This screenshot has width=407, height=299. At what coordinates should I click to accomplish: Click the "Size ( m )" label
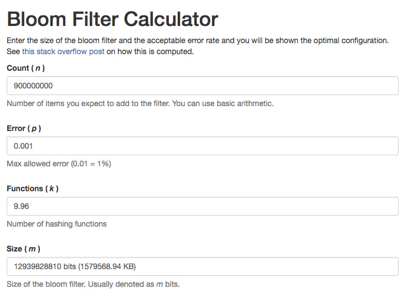(23, 249)
